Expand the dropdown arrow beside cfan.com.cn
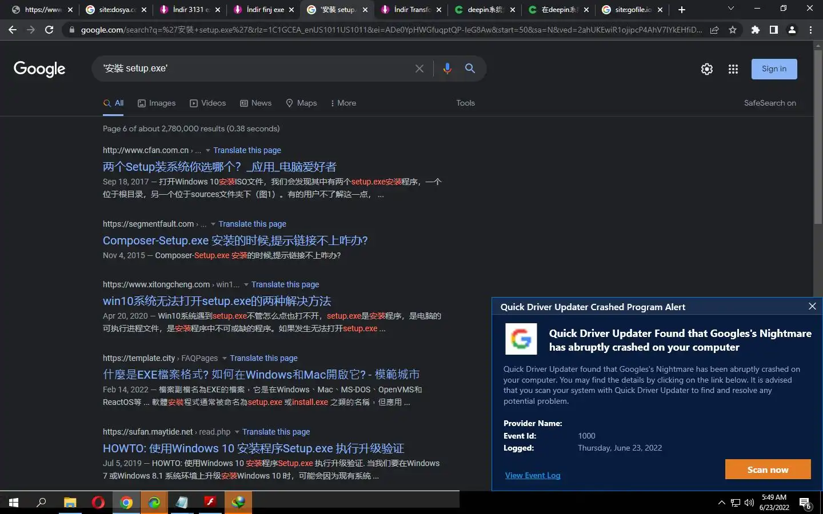 (208, 150)
